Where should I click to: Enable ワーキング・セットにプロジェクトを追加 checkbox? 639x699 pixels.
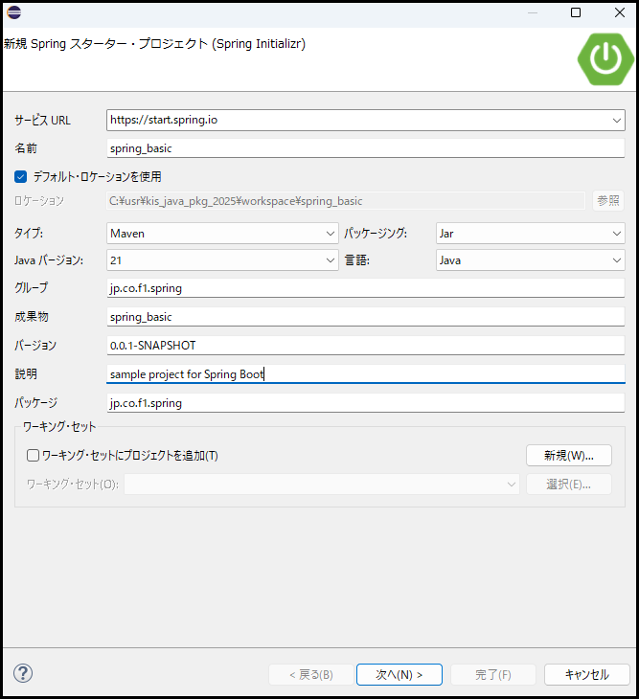(x=33, y=456)
